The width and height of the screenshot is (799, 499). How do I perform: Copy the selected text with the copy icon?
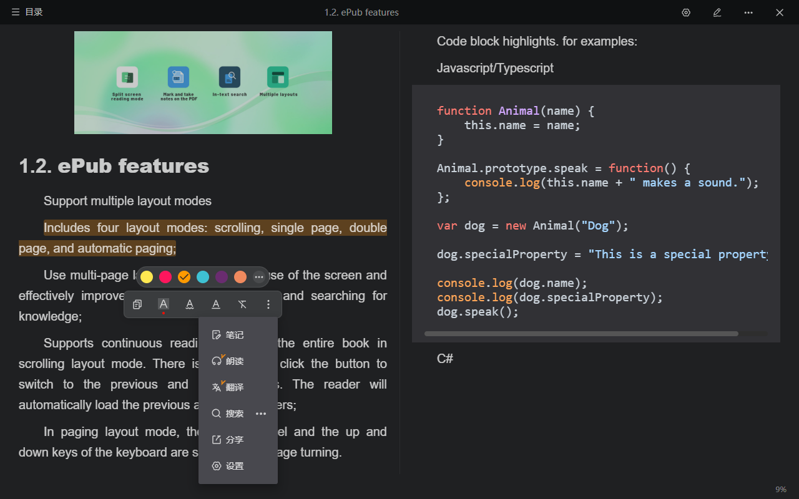pos(137,304)
